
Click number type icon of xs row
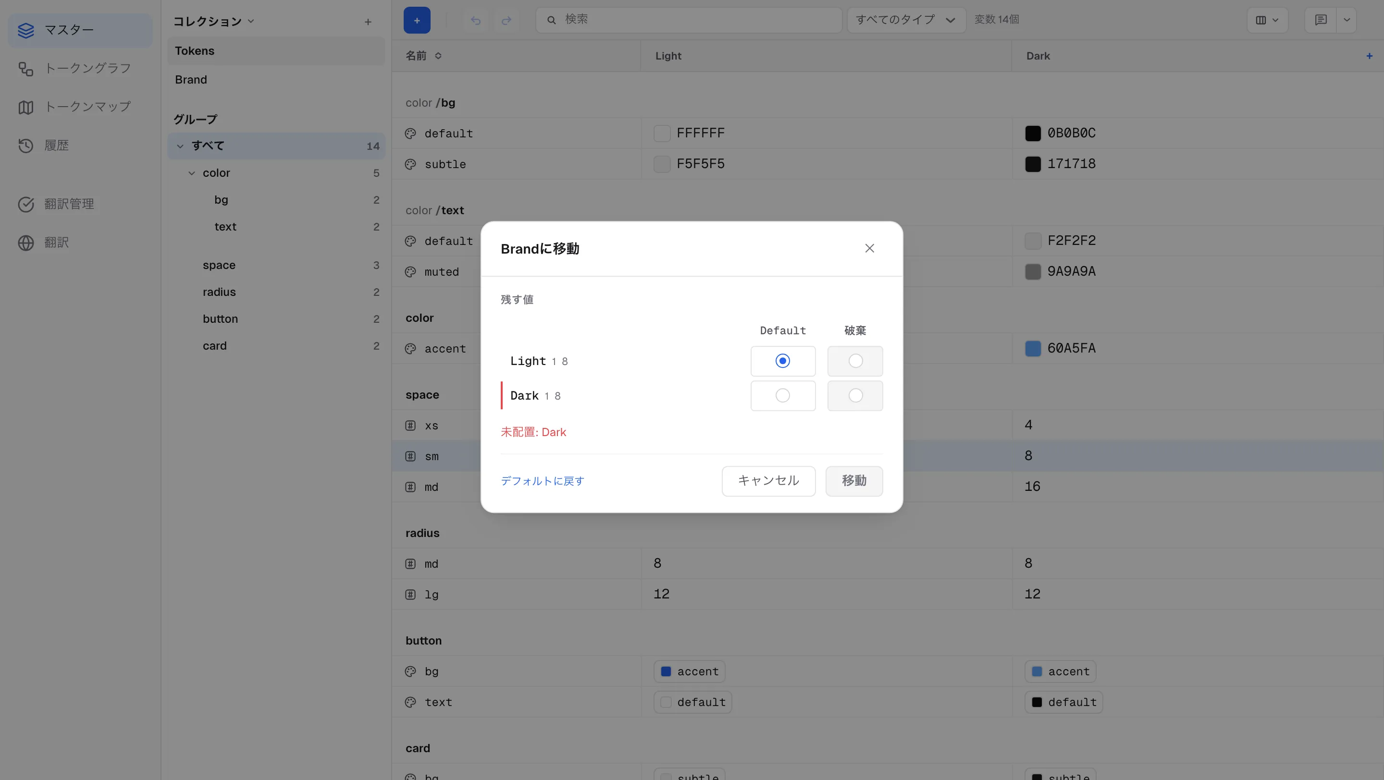click(410, 426)
